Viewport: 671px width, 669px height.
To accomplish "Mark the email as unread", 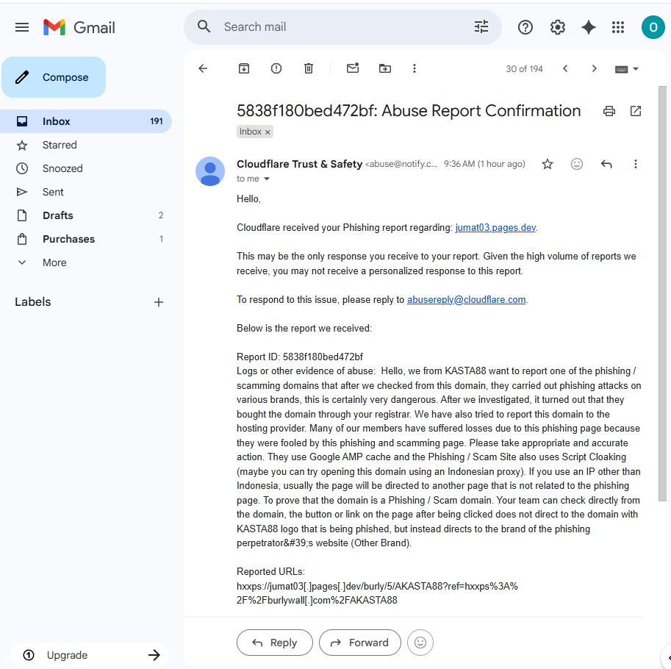I will click(353, 68).
